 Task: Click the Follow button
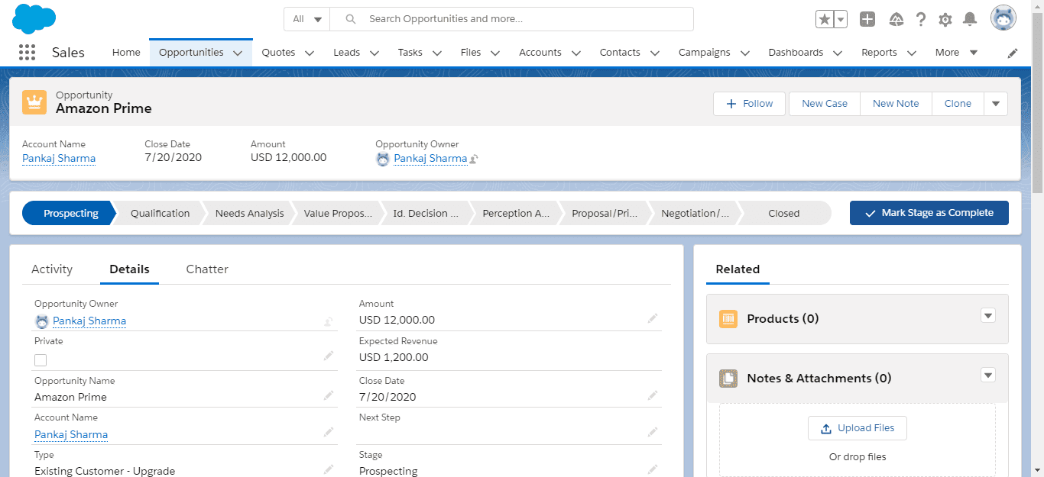[x=749, y=104]
